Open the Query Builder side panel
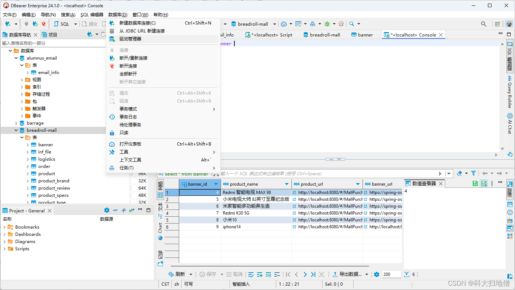This screenshot has height=290, width=515. pos(510,92)
